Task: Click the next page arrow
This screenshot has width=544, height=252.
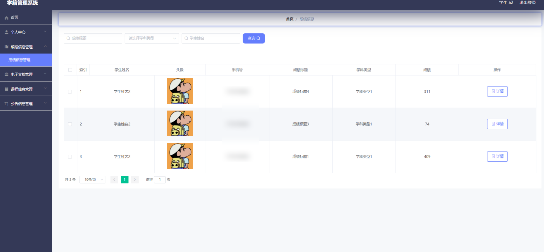Action: tap(135, 180)
